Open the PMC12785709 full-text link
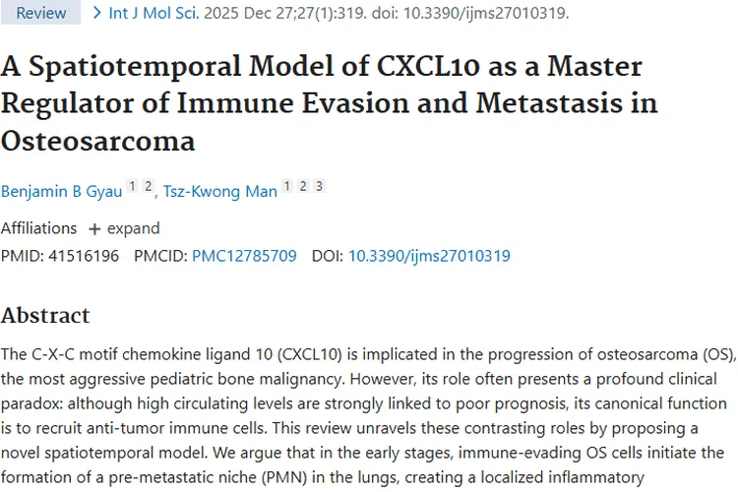The width and height of the screenshot is (738, 492). (244, 256)
